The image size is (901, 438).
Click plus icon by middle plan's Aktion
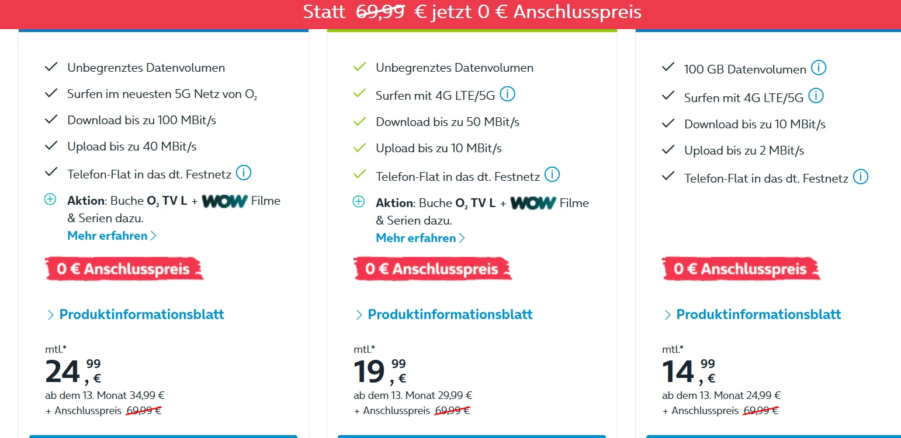pyautogui.click(x=359, y=202)
